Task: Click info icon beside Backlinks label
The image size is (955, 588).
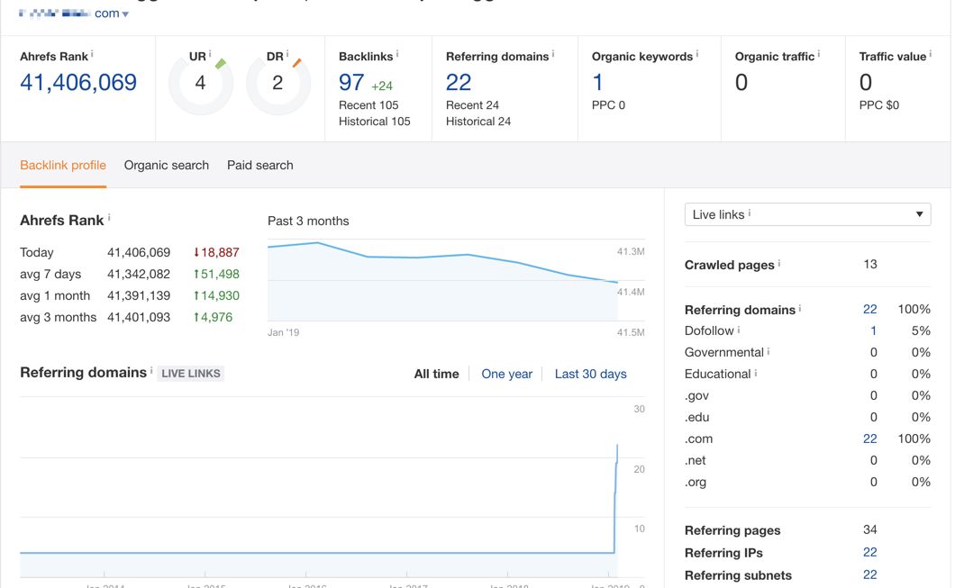Action: click(397, 55)
